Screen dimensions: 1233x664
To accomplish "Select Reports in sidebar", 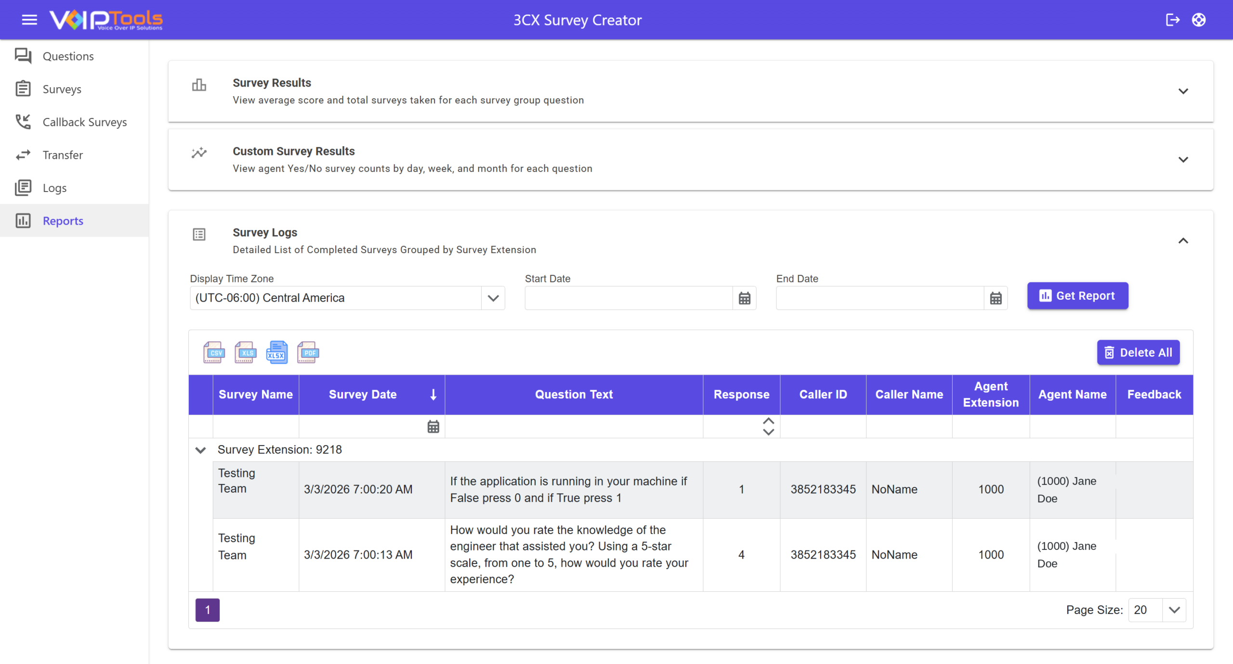I will point(74,221).
